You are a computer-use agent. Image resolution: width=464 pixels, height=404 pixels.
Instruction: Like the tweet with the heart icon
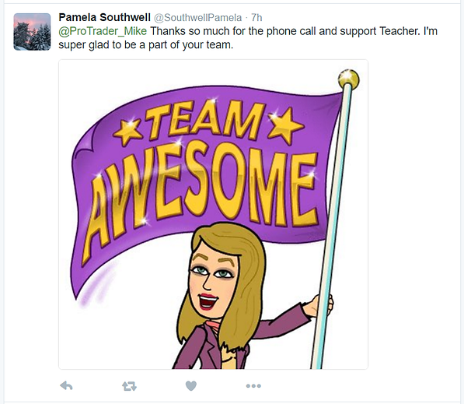point(191,385)
